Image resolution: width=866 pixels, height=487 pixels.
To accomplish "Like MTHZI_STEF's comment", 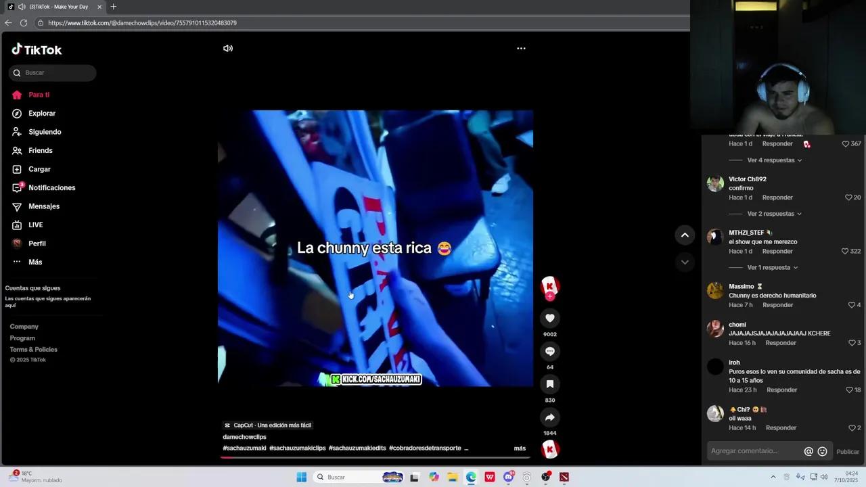I will click(845, 252).
